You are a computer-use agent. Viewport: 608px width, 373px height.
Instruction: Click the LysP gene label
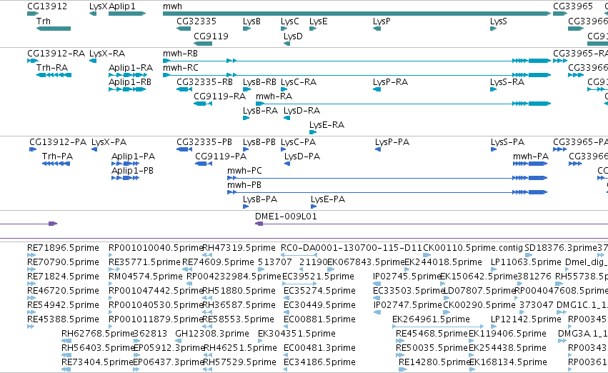click(382, 21)
